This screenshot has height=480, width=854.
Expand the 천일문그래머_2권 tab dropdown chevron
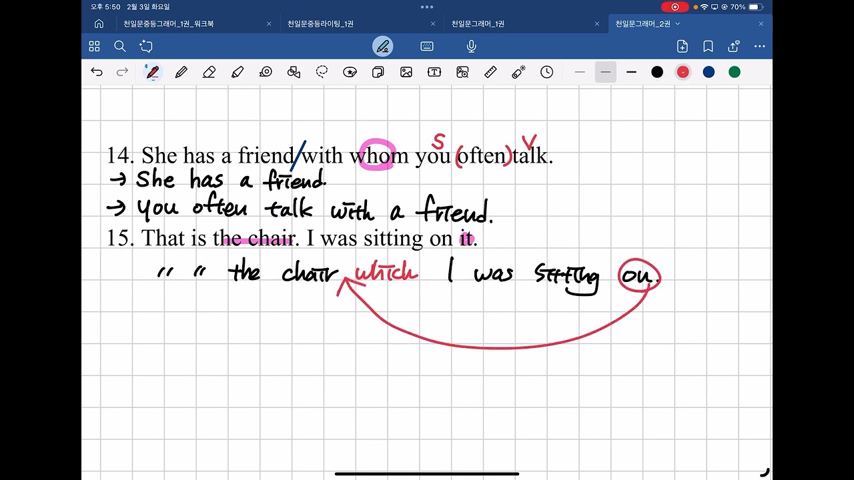tap(678, 24)
